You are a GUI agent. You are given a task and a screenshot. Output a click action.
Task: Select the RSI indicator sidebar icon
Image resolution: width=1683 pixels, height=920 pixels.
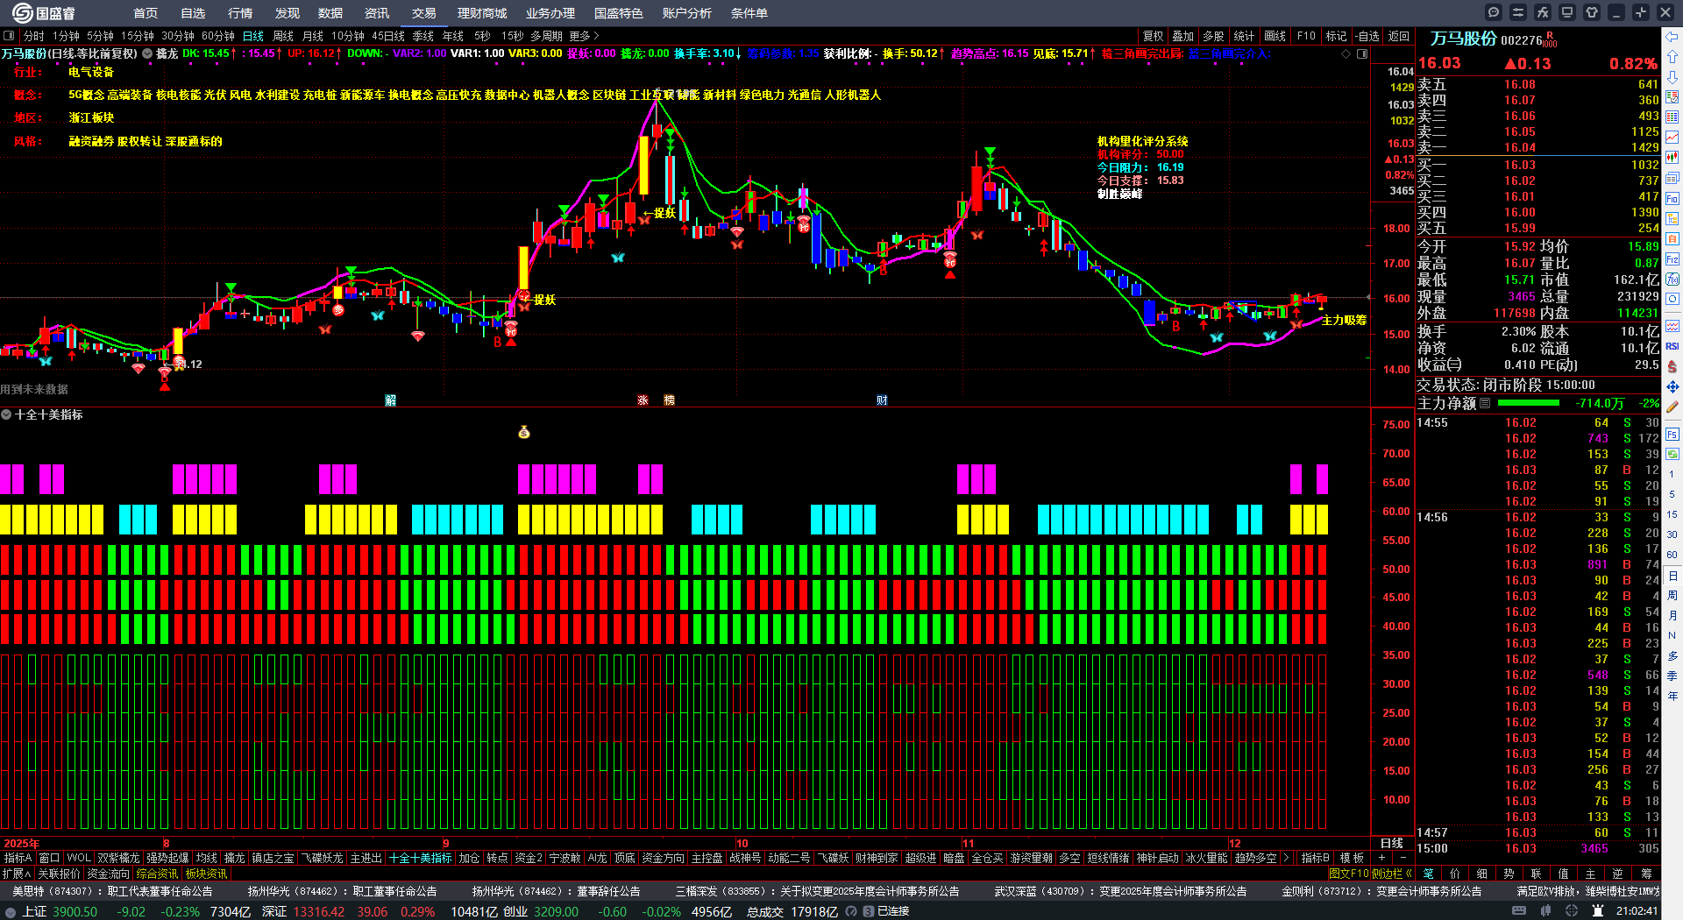1672,346
